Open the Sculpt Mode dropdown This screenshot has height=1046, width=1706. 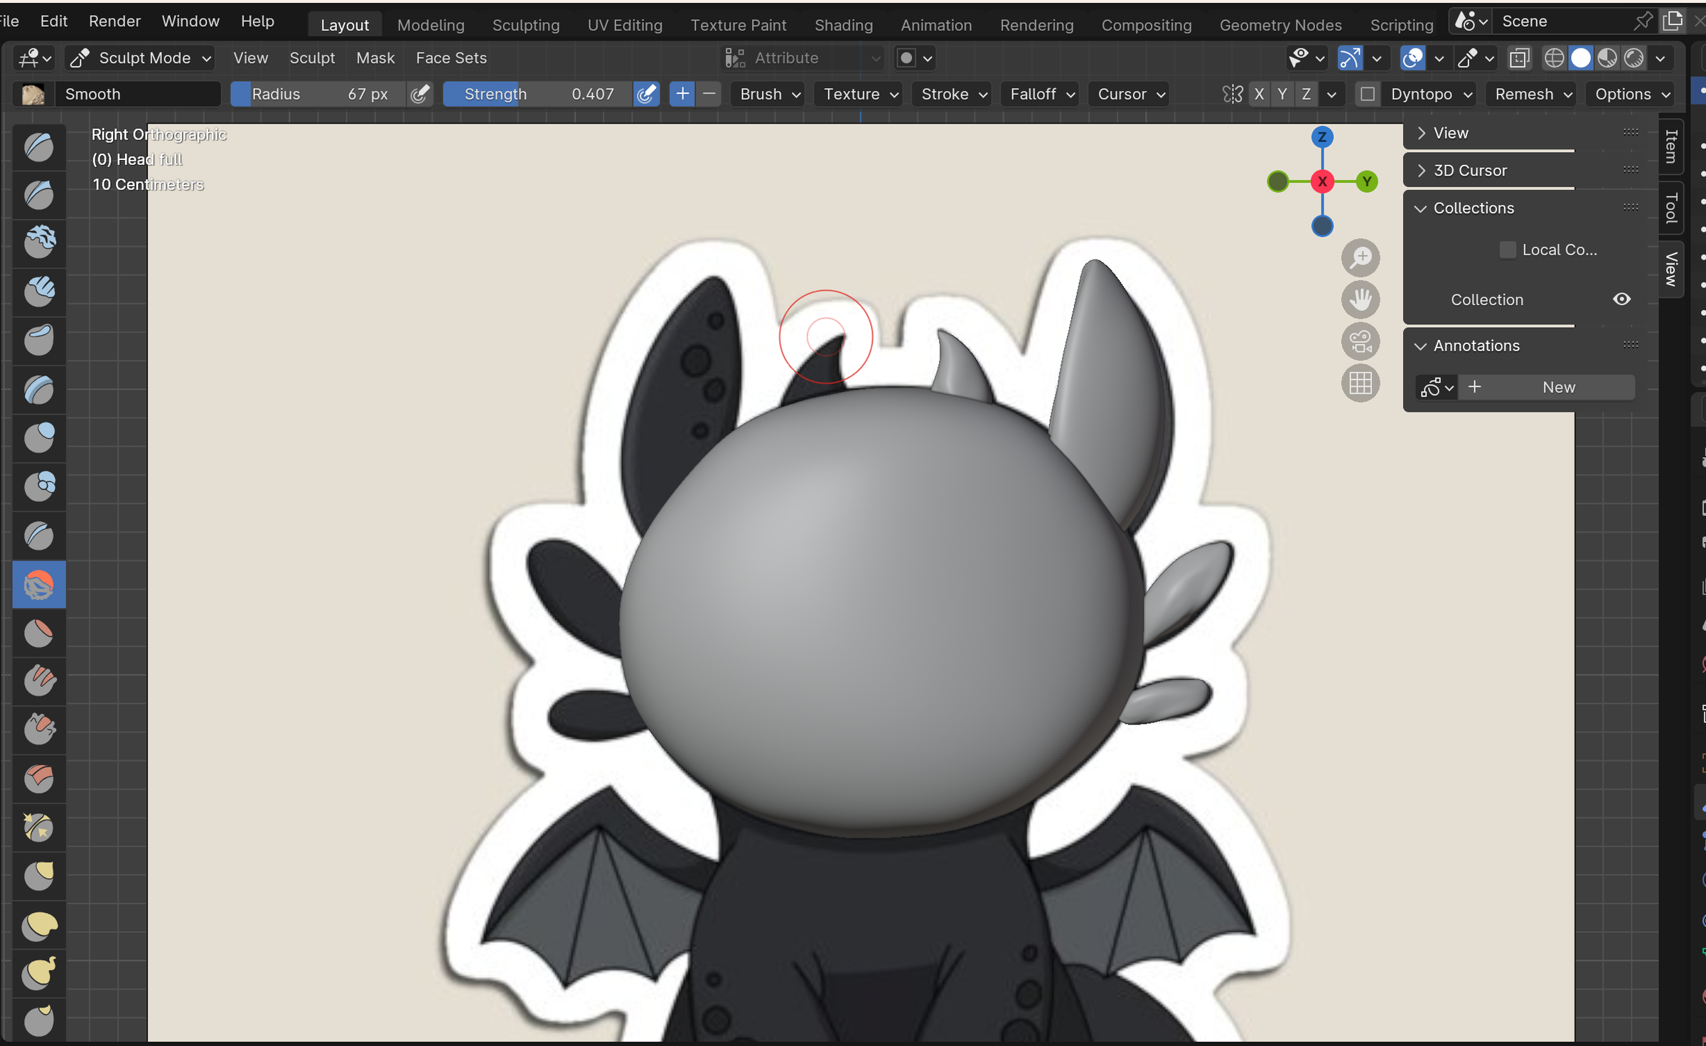(x=141, y=58)
